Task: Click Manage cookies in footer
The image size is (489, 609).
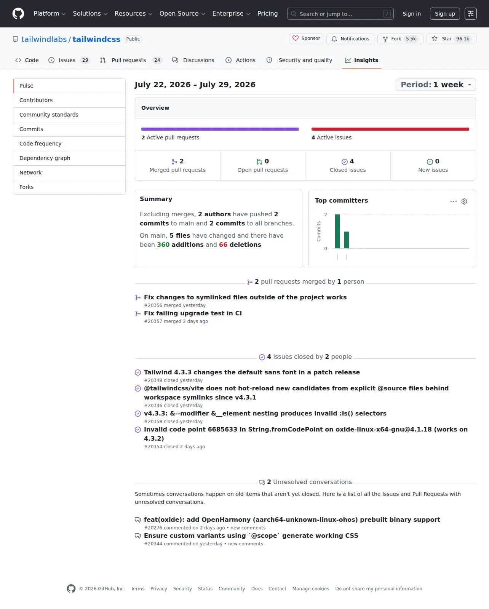Action: tap(311, 588)
